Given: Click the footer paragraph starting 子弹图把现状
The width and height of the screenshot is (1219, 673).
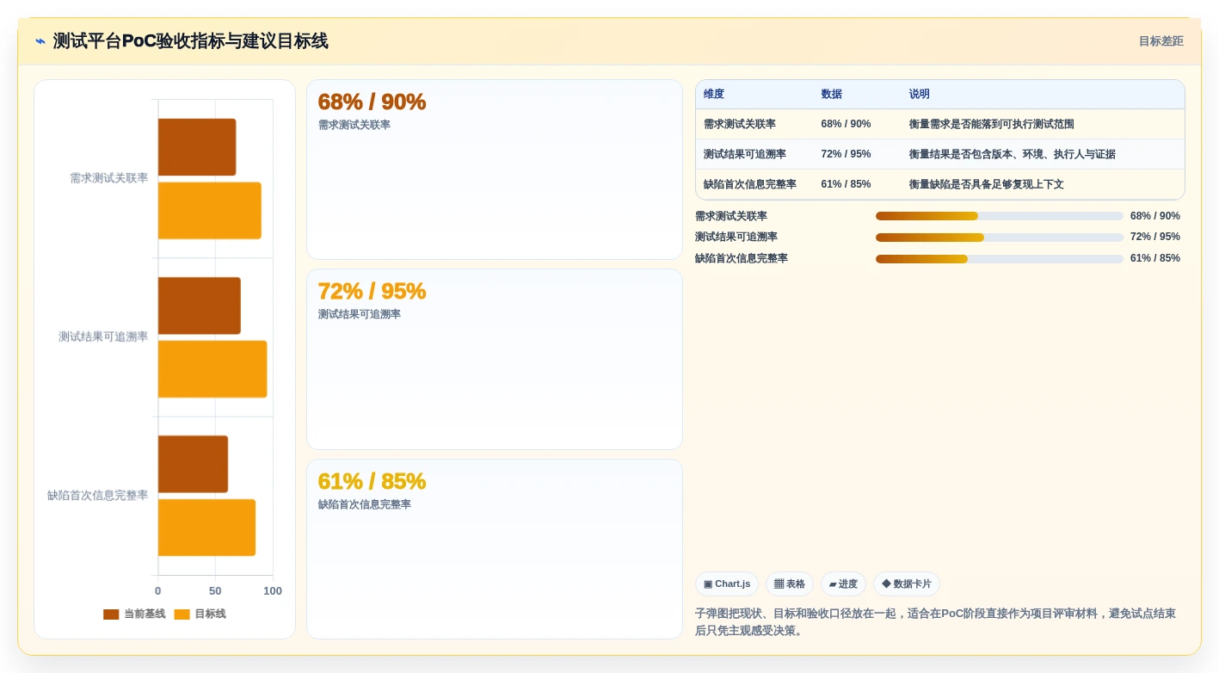Looking at the screenshot, I should pos(936,622).
